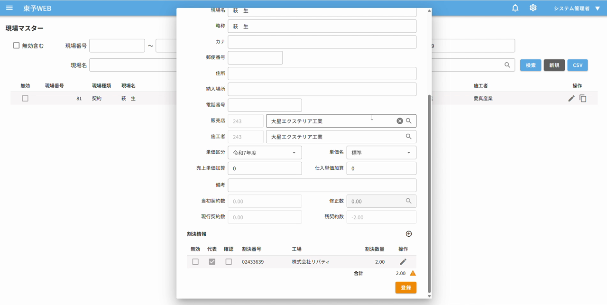Open the settings gear
The height and width of the screenshot is (305, 607).
click(x=533, y=8)
